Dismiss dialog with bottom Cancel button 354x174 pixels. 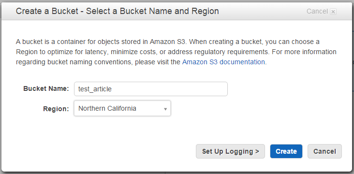pos(324,151)
